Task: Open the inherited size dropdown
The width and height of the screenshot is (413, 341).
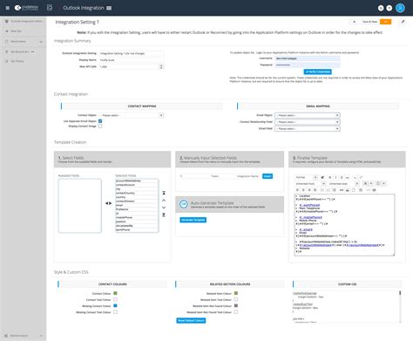Action: [344, 184]
